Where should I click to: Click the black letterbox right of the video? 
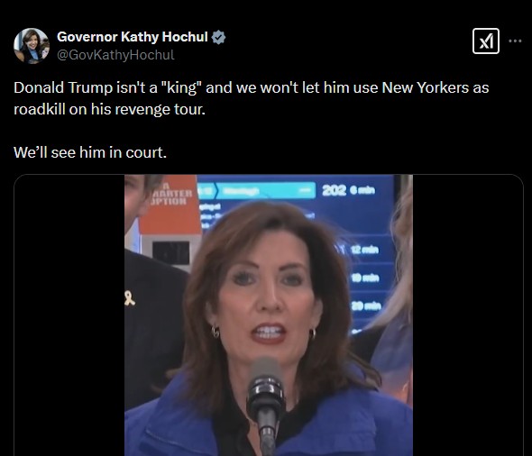(468, 315)
